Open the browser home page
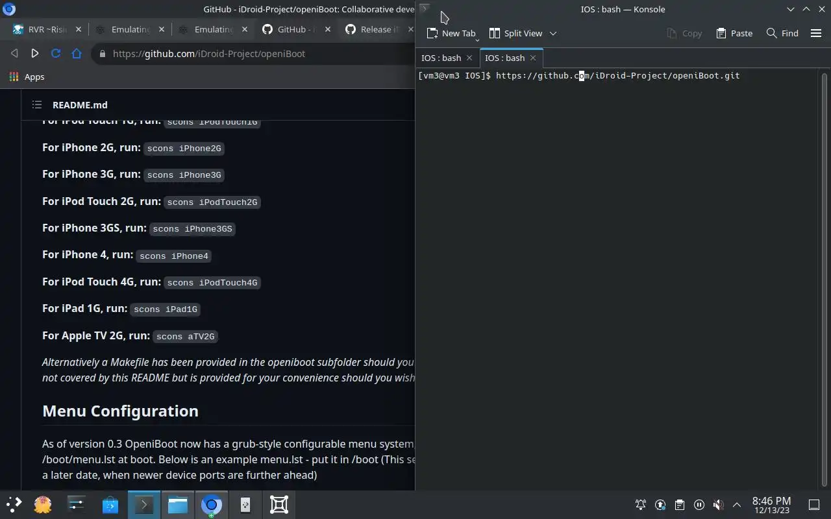Image resolution: width=831 pixels, height=519 pixels. click(x=77, y=53)
